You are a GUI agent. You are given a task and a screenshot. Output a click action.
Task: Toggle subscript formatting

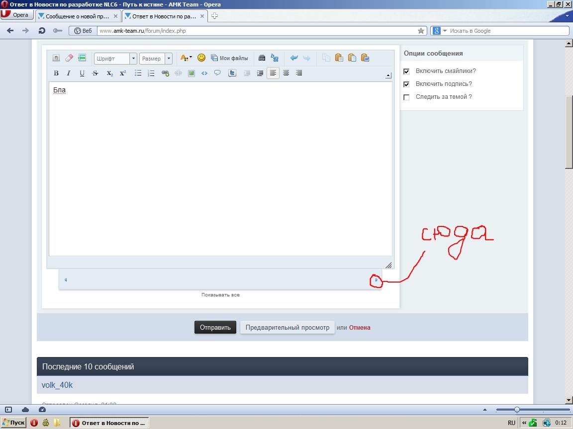tap(109, 73)
